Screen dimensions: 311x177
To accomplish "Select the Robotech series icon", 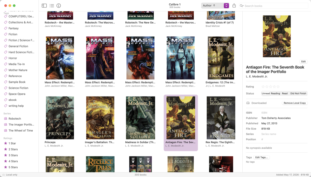I will click(6, 119).
